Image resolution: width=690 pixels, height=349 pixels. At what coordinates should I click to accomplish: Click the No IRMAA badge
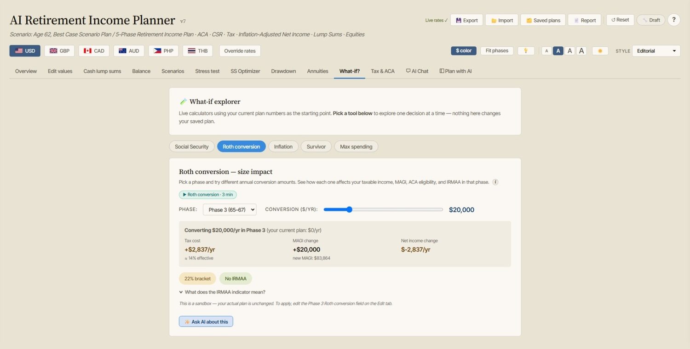pyautogui.click(x=236, y=279)
